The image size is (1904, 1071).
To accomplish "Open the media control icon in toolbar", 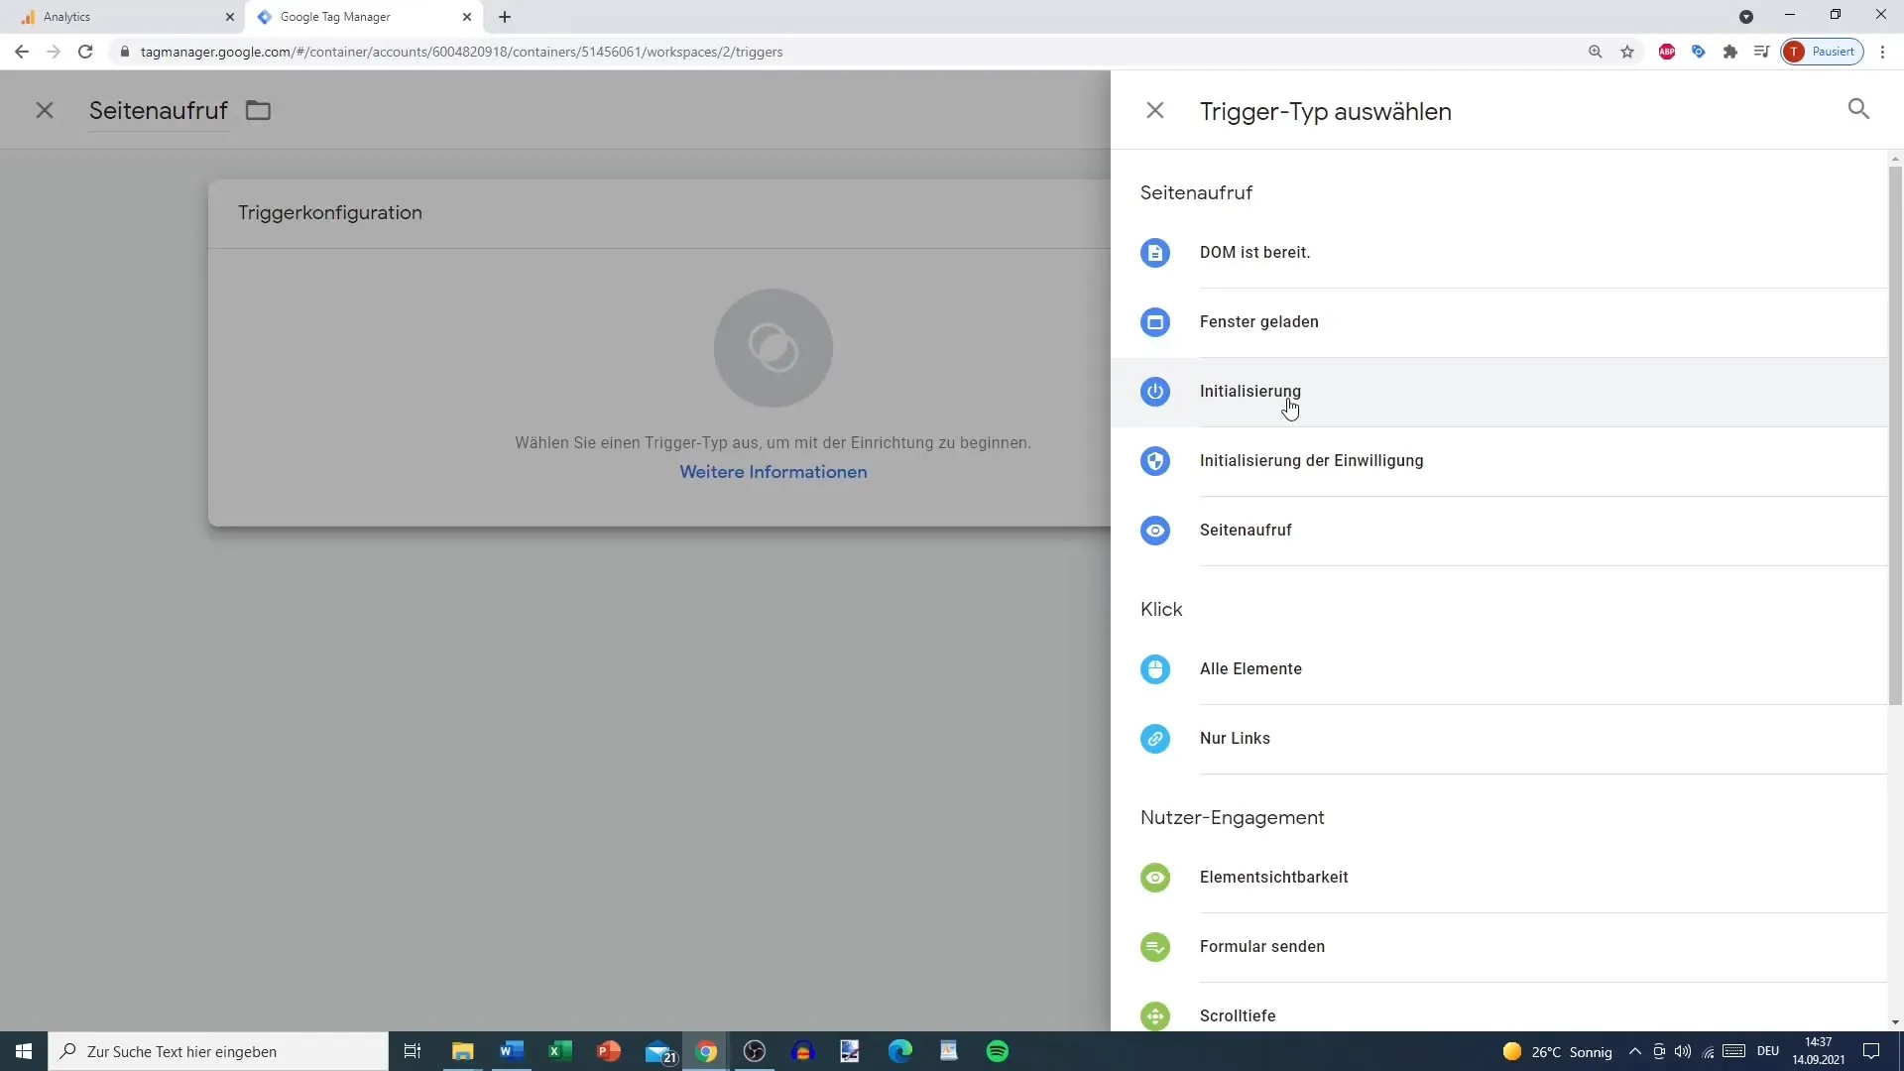I will pos(1762,52).
